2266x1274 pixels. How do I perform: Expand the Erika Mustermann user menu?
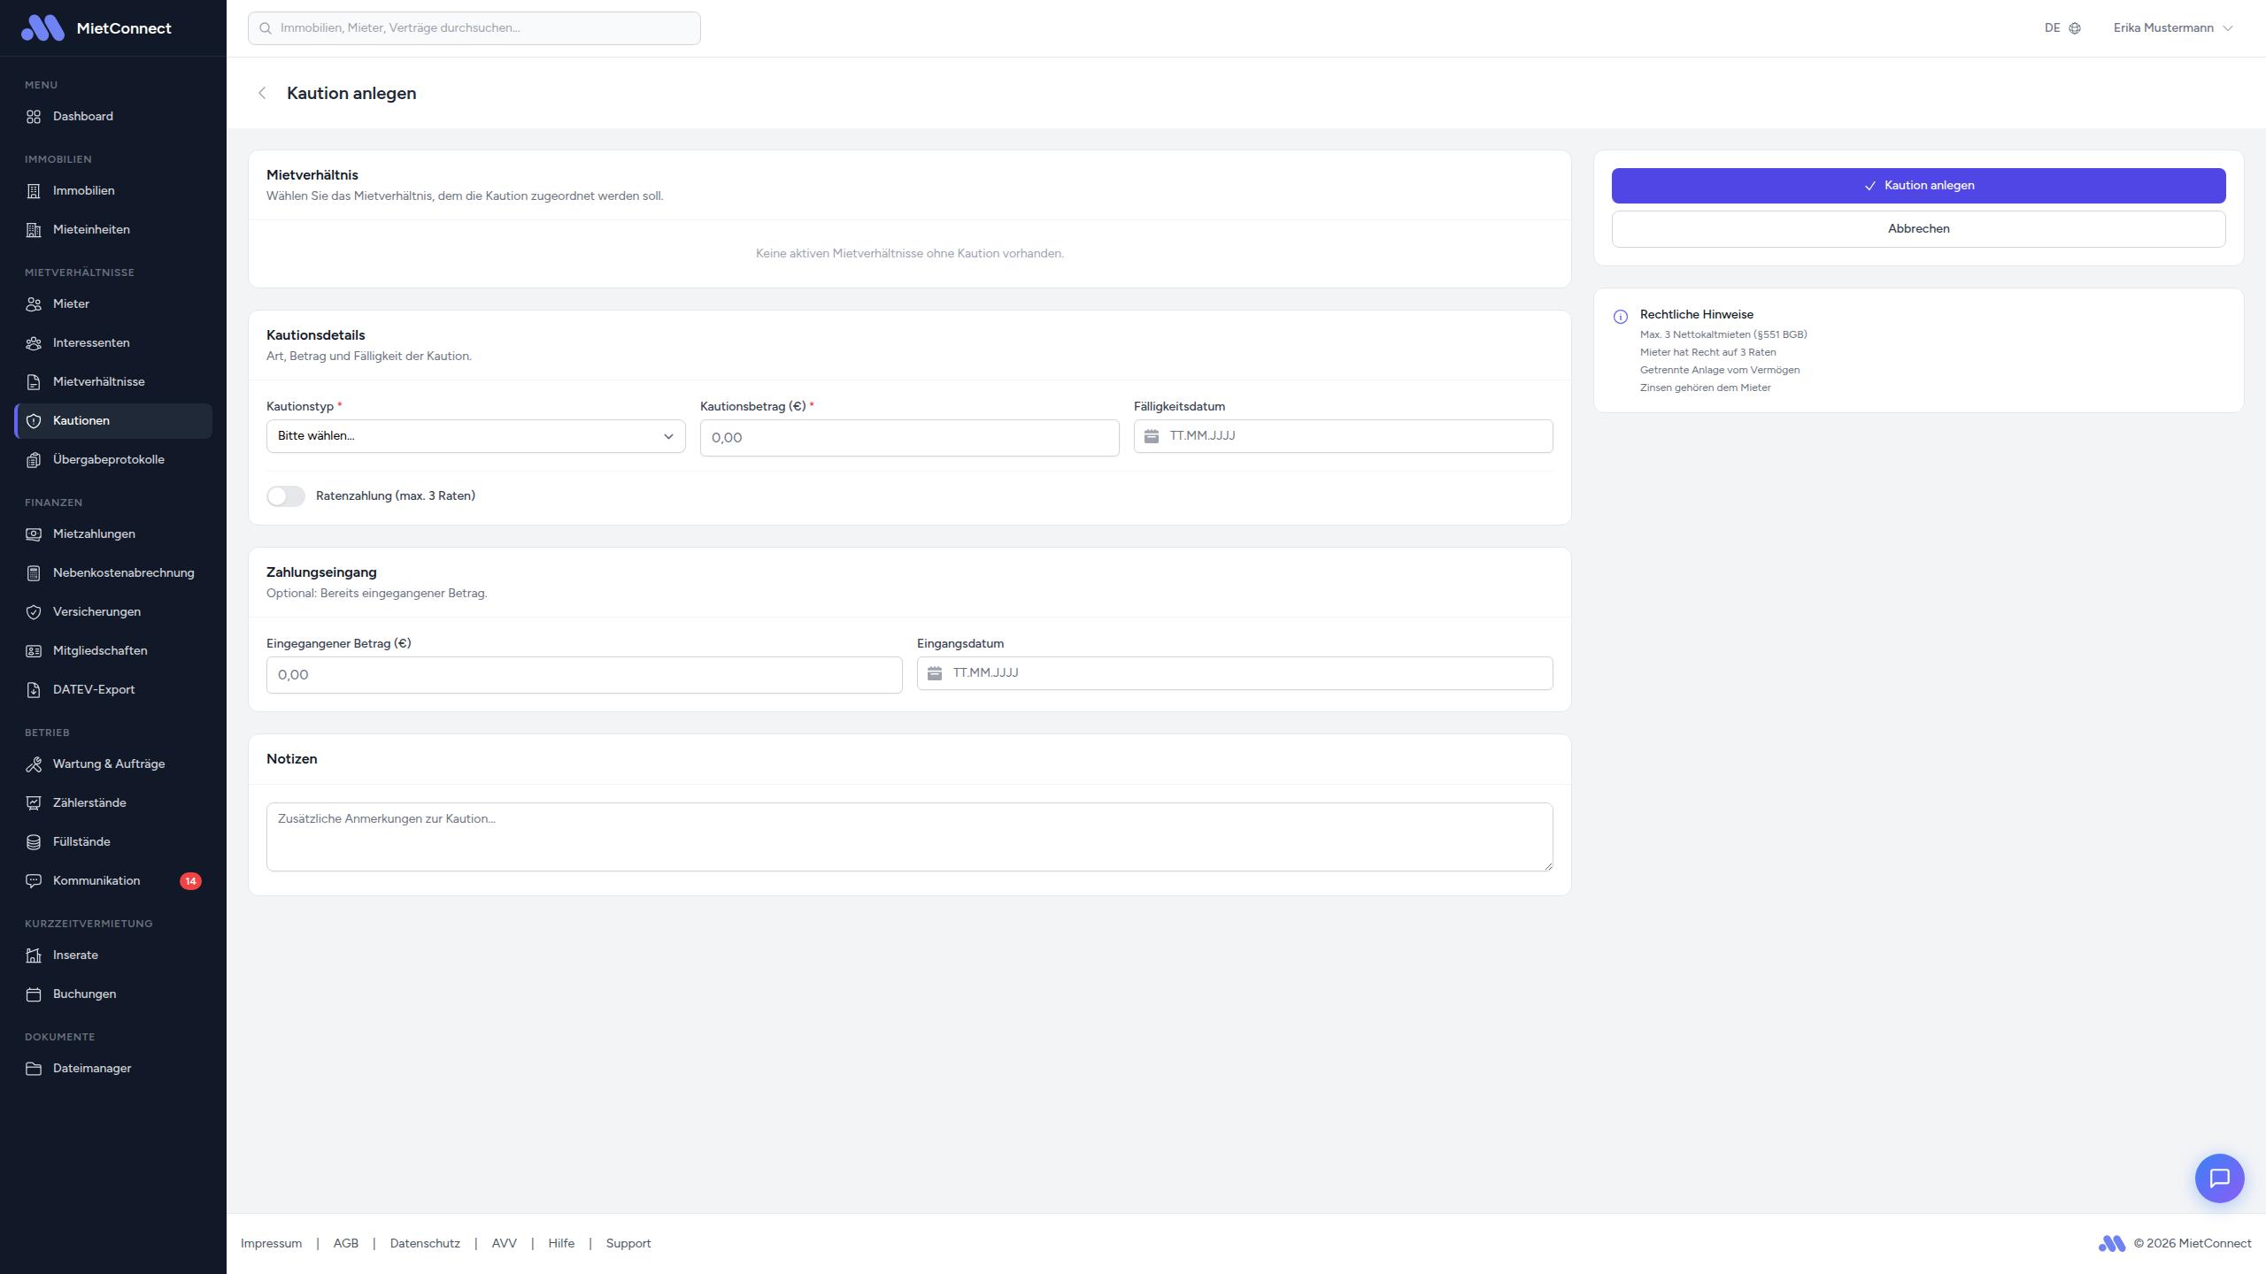pyautogui.click(x=2172, y=28)
